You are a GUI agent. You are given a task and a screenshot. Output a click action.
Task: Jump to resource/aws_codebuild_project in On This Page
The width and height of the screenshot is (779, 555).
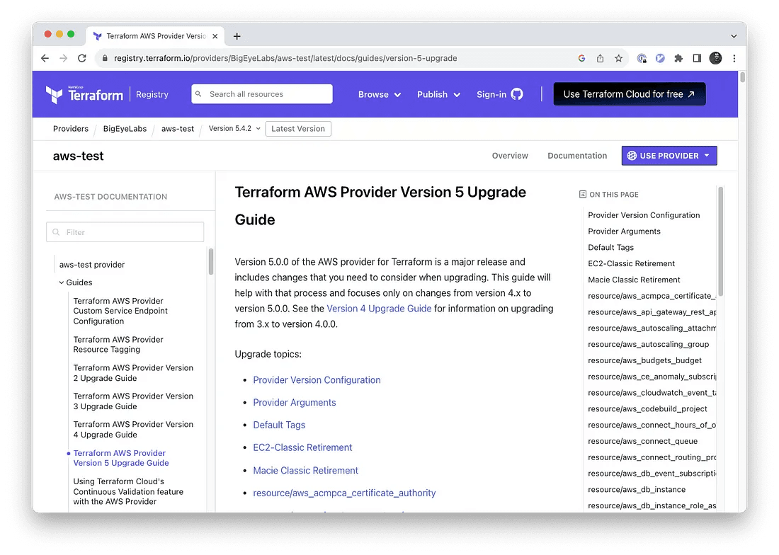pos(647,408)
